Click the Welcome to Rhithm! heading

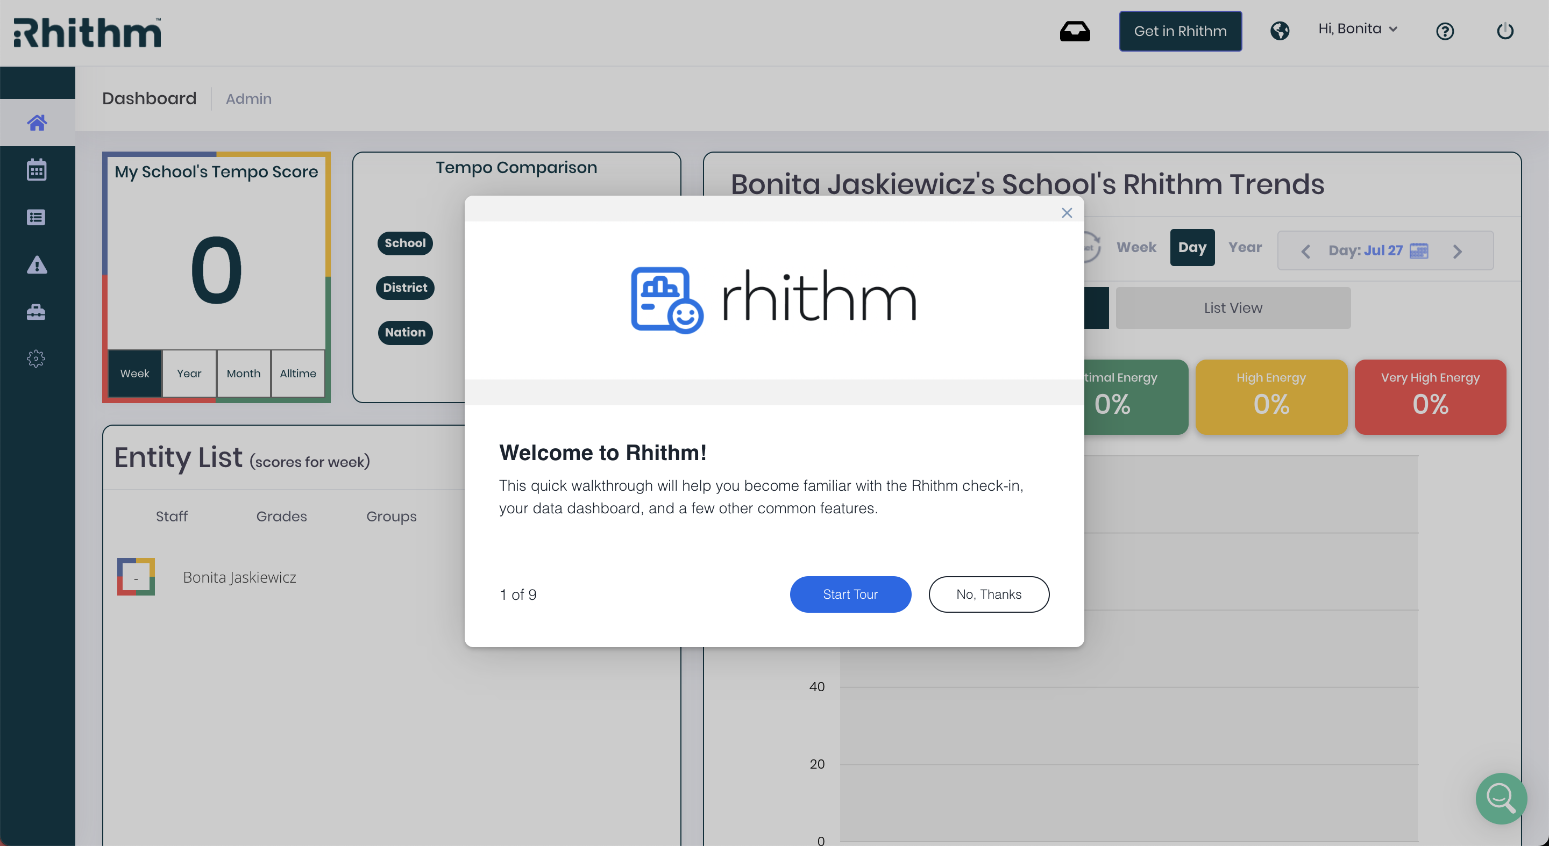[602, 453]
